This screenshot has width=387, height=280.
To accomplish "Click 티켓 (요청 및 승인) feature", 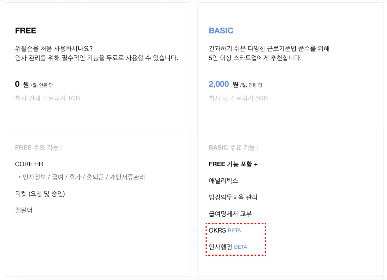I will [x=40, y=194].
